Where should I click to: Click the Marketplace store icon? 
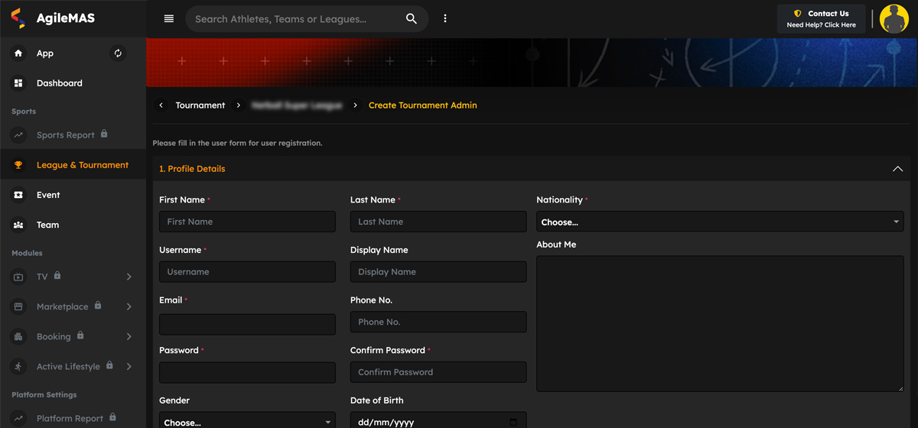pos(18,306)
